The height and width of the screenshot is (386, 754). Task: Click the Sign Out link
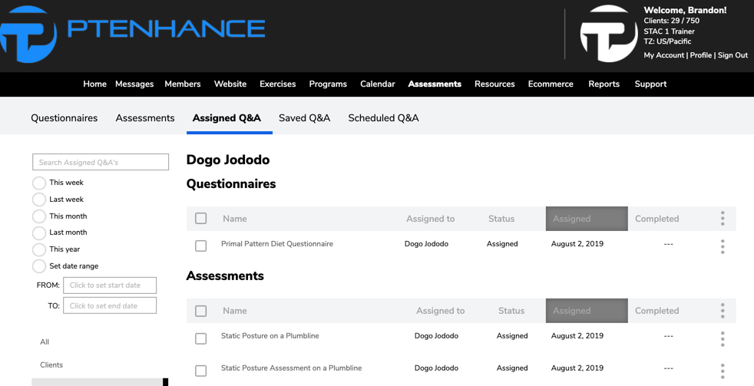click(733, 55)
